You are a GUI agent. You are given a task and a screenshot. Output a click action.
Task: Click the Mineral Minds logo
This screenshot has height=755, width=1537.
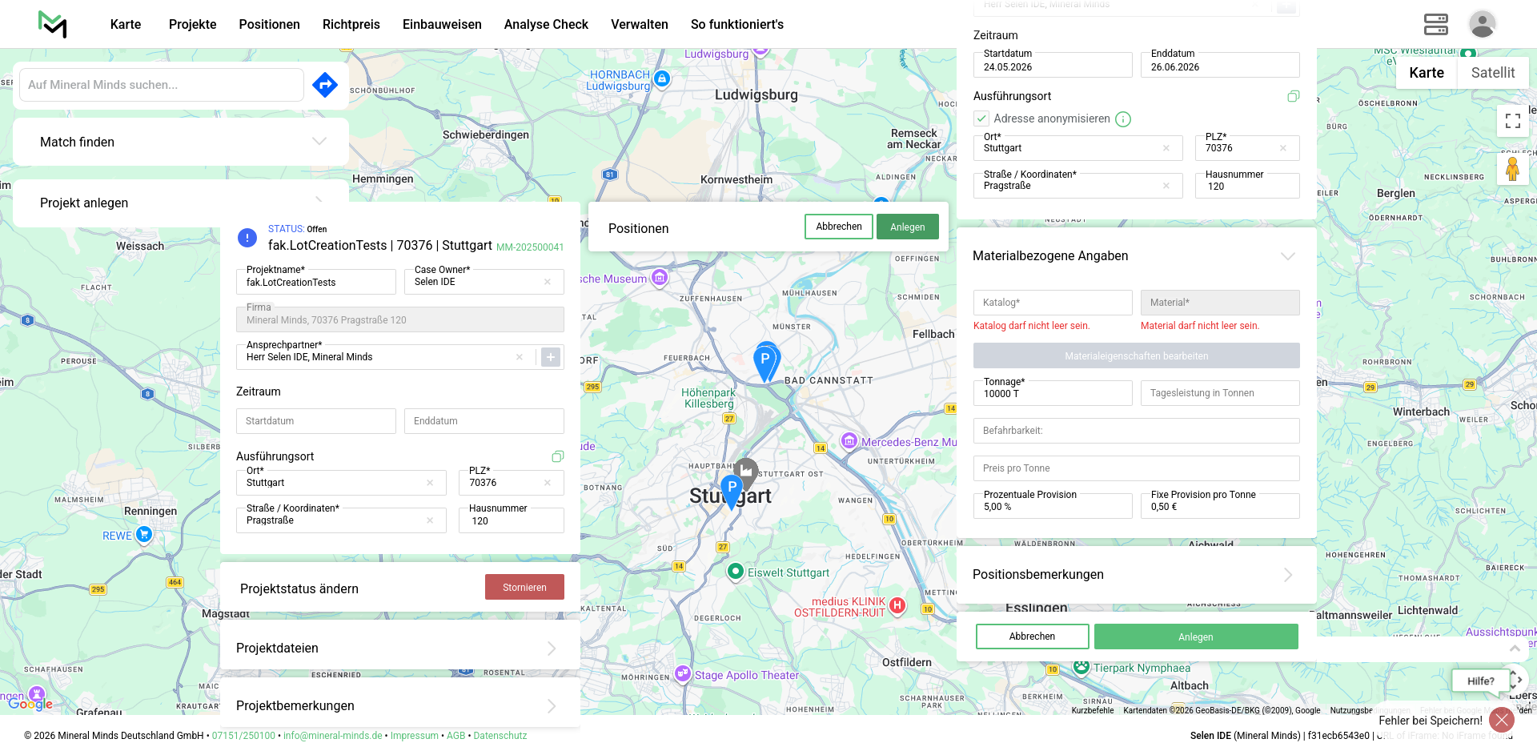pyautogui.click(x=53, y=25)
